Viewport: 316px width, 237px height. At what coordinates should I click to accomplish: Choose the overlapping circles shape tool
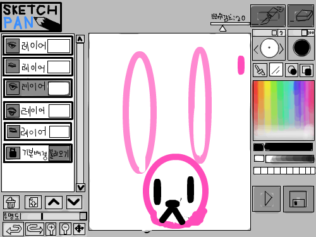(291, 70)
